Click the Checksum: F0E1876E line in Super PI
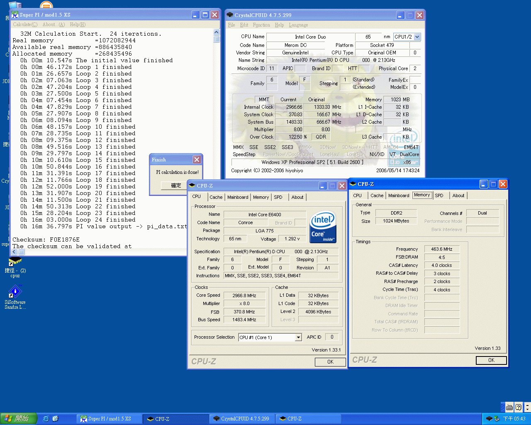Viewport: 531px width, 425px height. (x=46, y=239)
